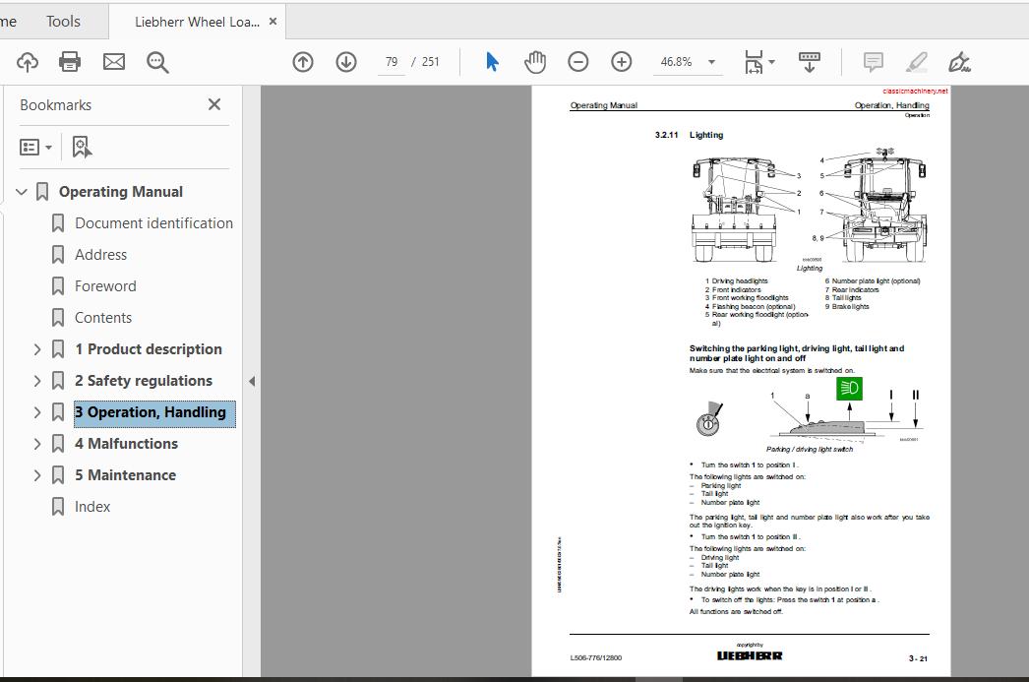This screenshot has width=1029, height=682.
Task: Go to next page with down arrow
Action: [346, 61]
